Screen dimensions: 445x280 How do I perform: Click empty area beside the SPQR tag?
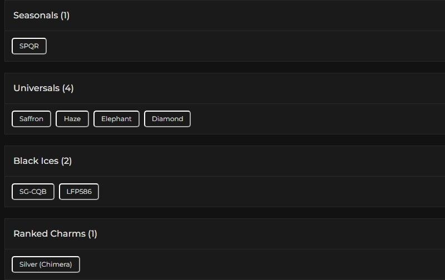pos(222,46)
